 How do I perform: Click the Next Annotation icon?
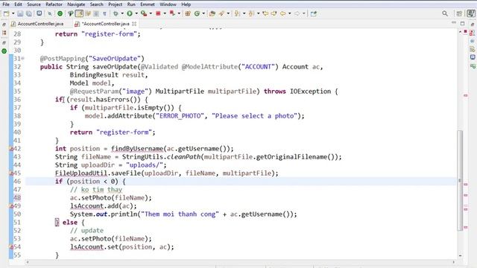237,13
